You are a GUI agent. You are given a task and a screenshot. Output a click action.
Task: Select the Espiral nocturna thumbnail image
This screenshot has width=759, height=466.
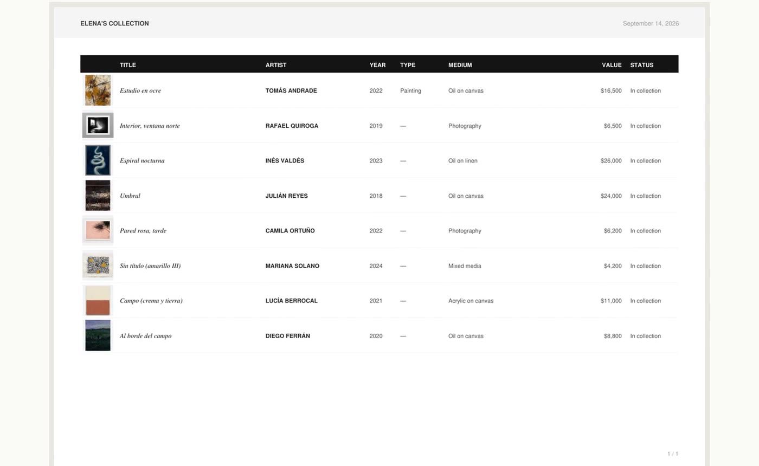click(98, 160)
